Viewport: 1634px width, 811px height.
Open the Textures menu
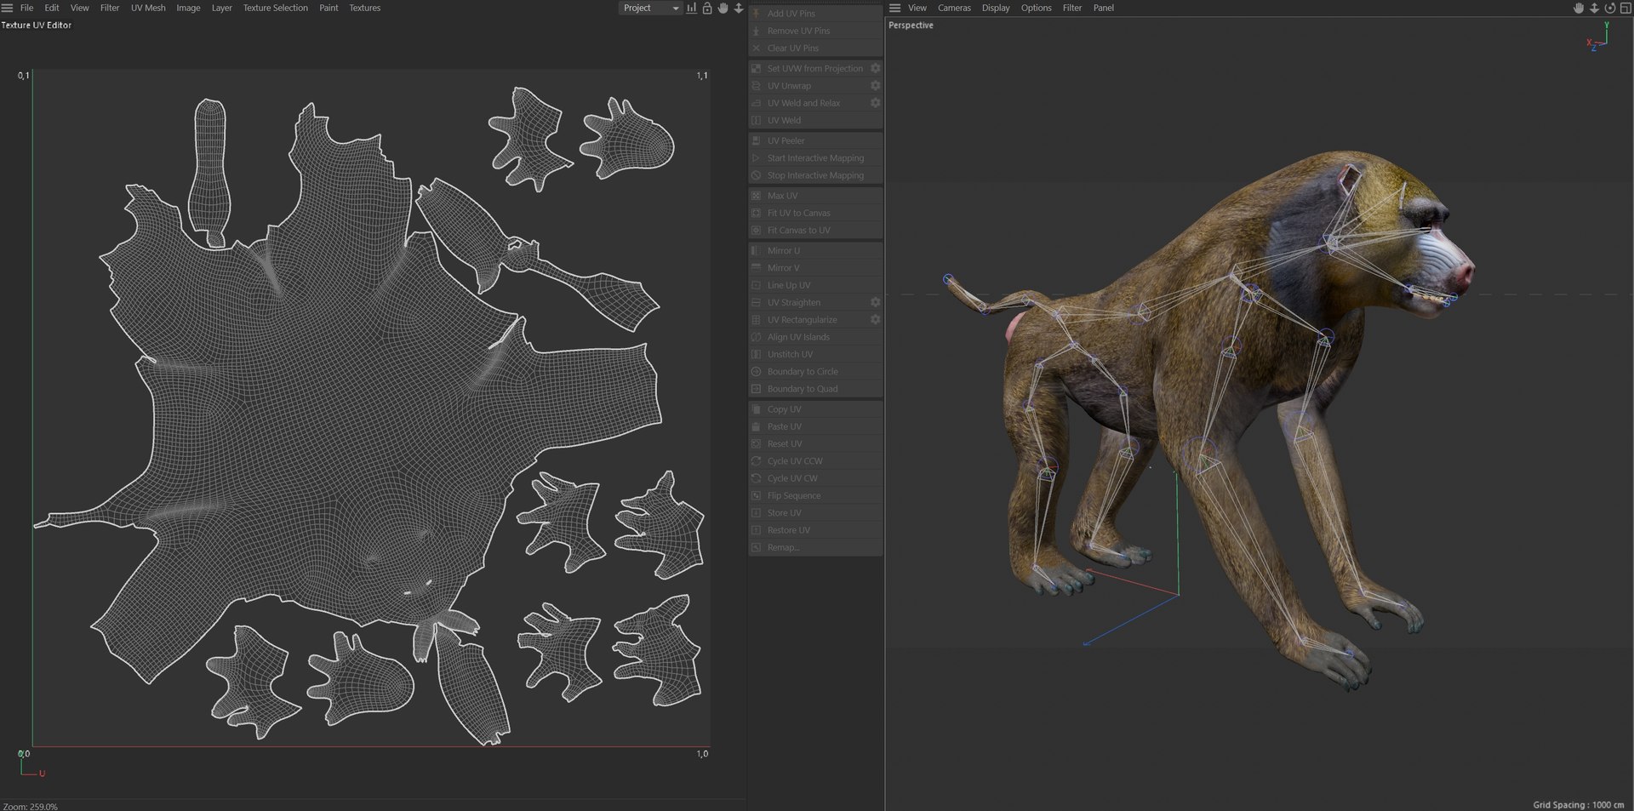365,8
